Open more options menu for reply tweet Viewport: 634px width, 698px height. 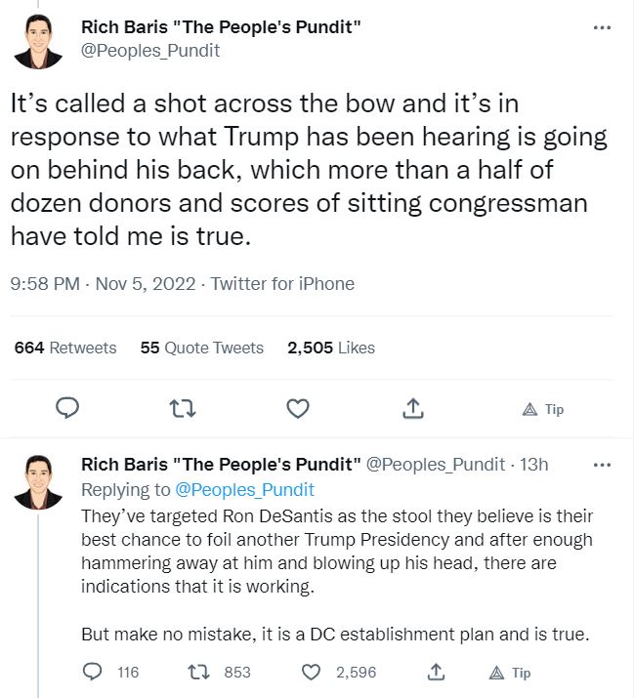[x=602, y=464]
